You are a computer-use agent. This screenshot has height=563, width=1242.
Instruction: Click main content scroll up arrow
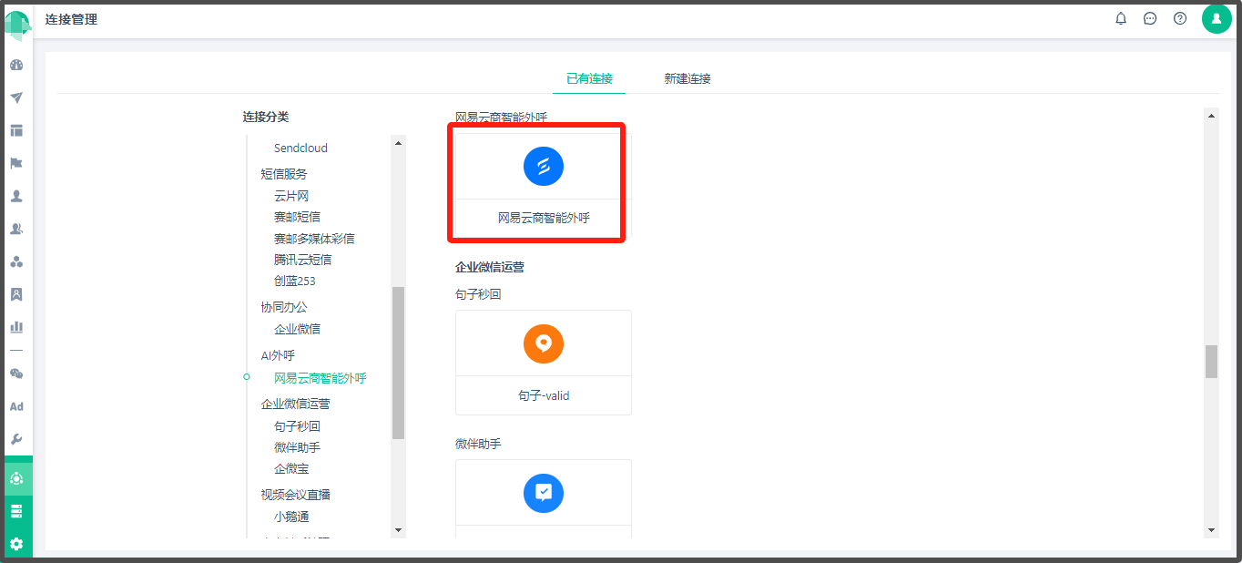click(1211, 116)
